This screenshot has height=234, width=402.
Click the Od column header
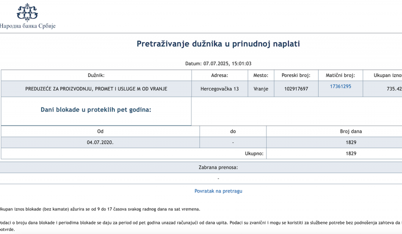[x=100, y=132]
